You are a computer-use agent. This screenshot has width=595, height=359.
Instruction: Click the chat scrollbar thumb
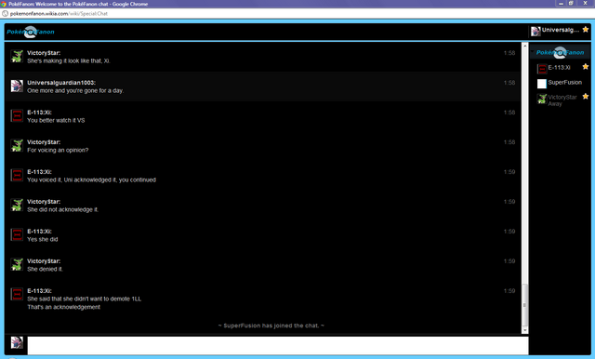(x=525, y=305)
